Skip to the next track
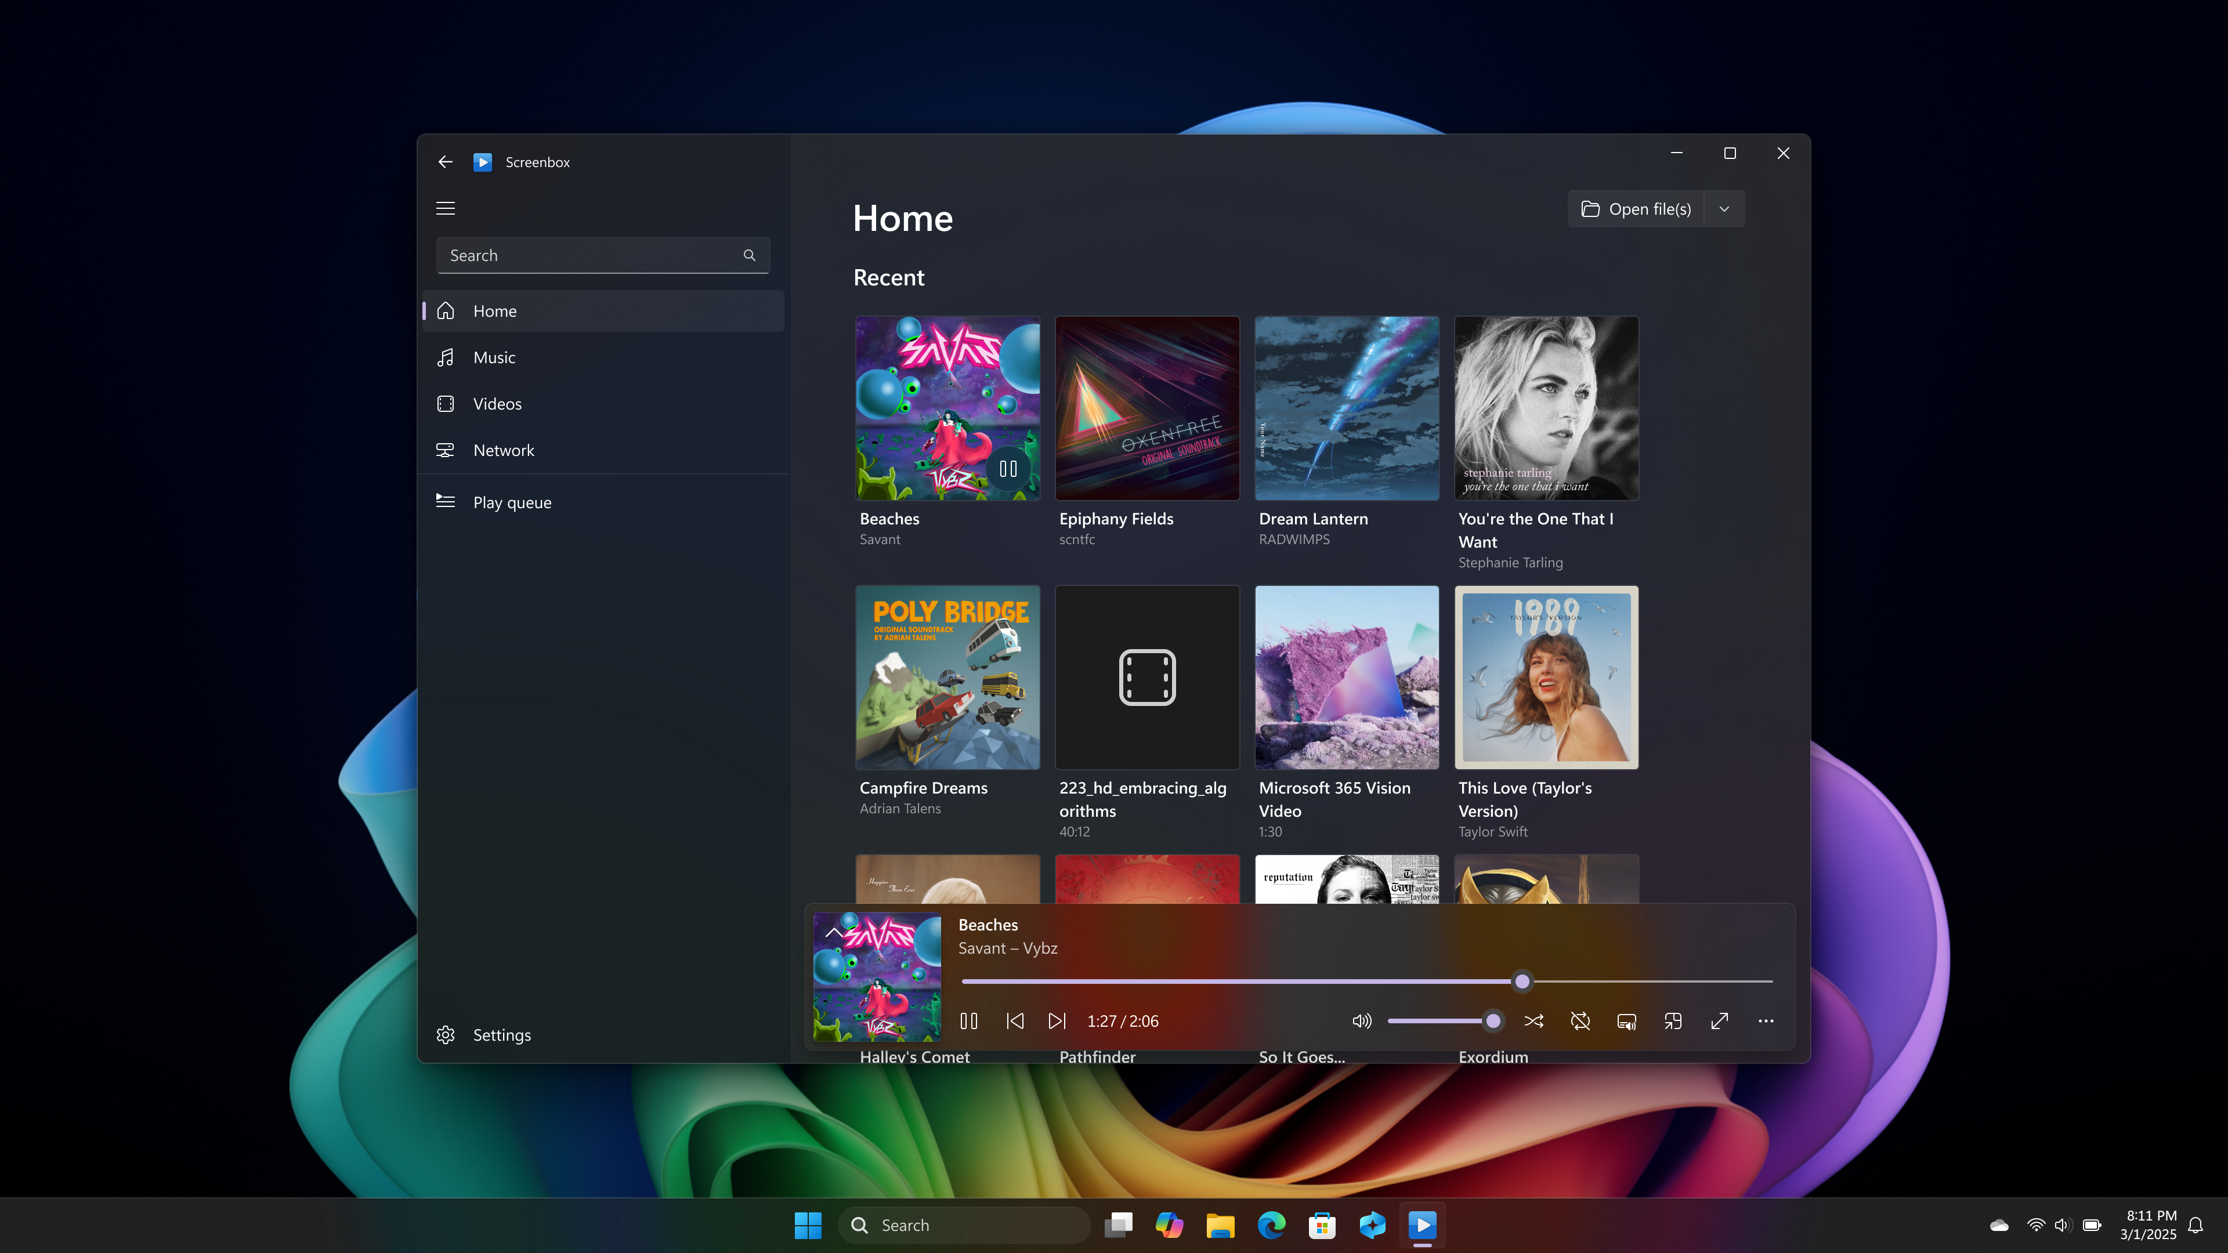2228x1253 pixels. 1057,1021
